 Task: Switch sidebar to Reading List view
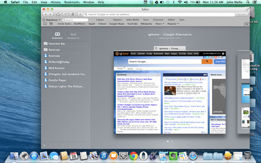coord(73,36)
